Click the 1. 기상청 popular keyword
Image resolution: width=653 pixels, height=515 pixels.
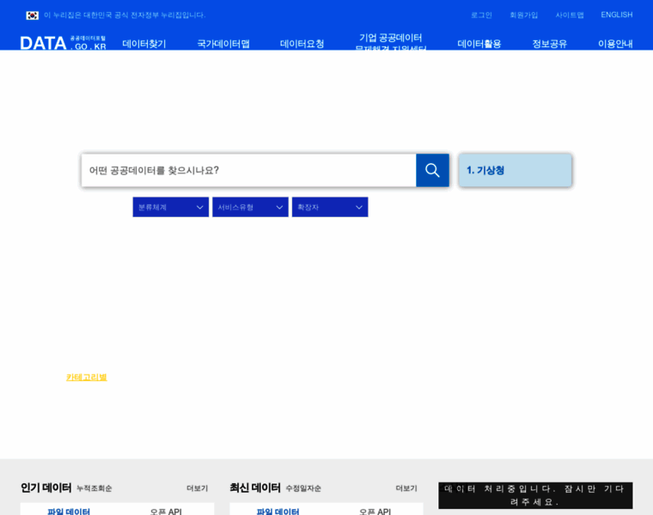coord(516,170)
